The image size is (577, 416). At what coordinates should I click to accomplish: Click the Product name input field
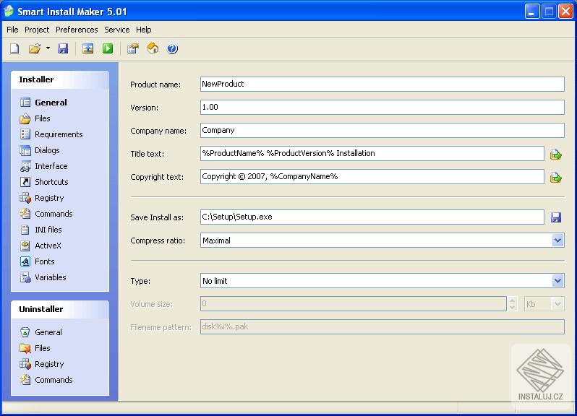tap(382, 84)
